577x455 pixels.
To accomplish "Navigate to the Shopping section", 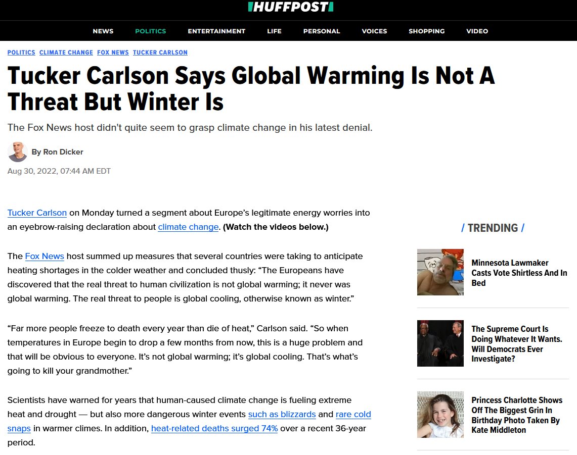I will coord(426,31).
